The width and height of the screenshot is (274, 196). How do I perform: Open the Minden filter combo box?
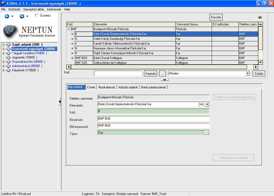248,73
